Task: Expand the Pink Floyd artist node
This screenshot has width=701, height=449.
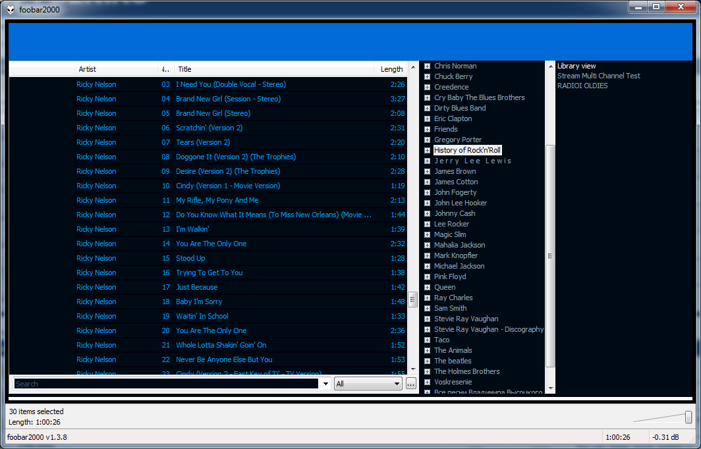Action: click(427, 277)
